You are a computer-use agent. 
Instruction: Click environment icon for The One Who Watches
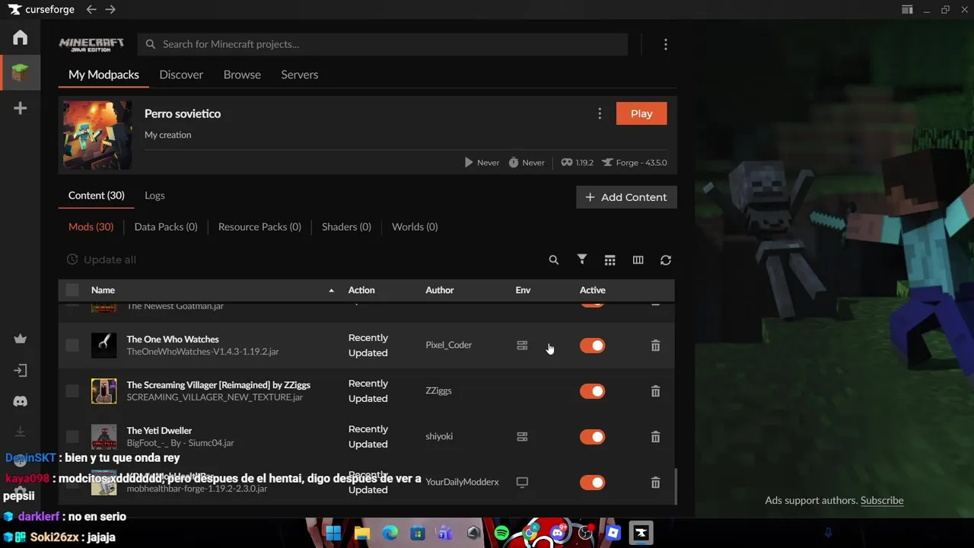pyautogui.click(x=522, y=346)
